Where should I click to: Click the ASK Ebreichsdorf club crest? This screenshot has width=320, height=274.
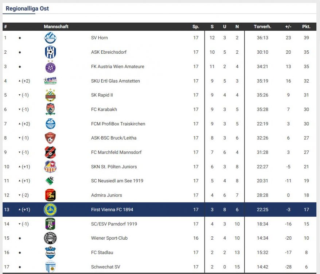pos(50,52)
